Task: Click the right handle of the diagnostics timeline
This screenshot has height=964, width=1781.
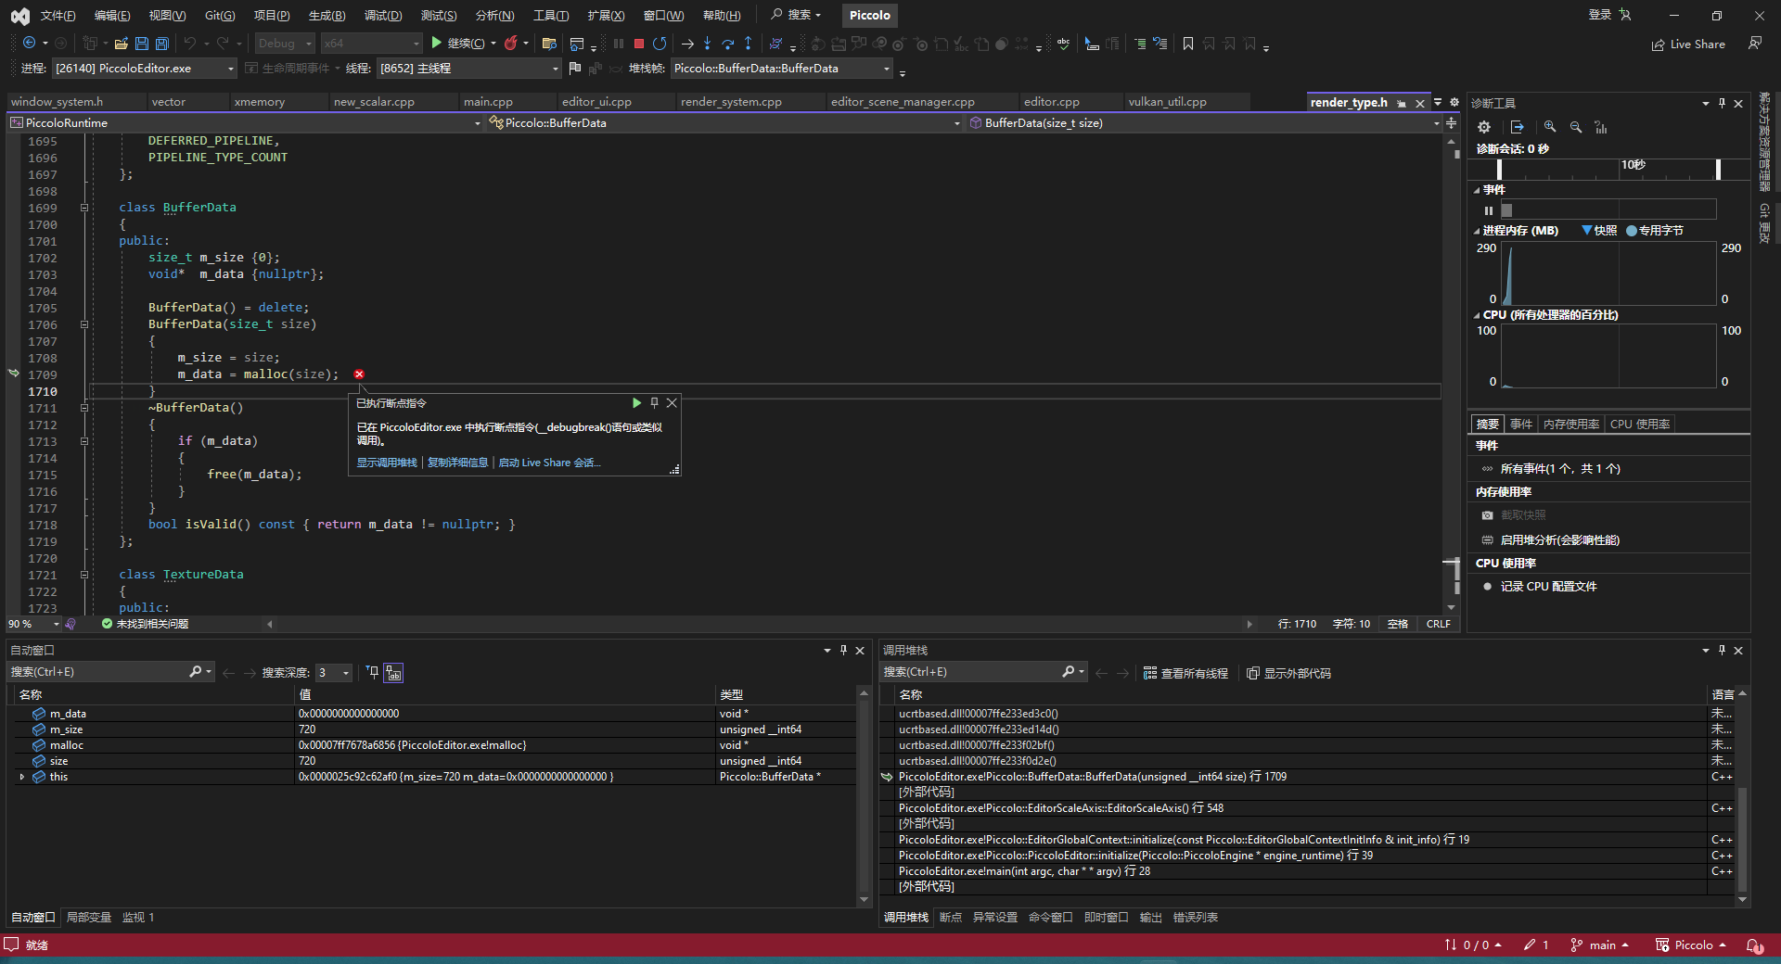Action: [1718, 169]
